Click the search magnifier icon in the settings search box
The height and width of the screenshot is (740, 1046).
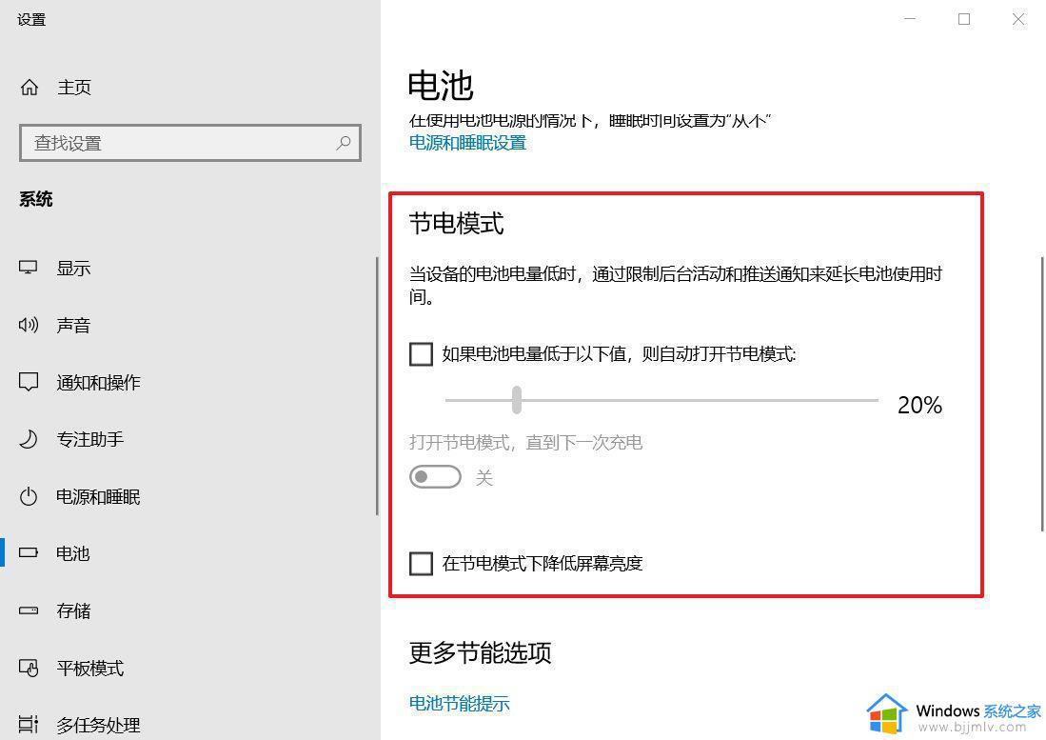[x=344, y=142]
